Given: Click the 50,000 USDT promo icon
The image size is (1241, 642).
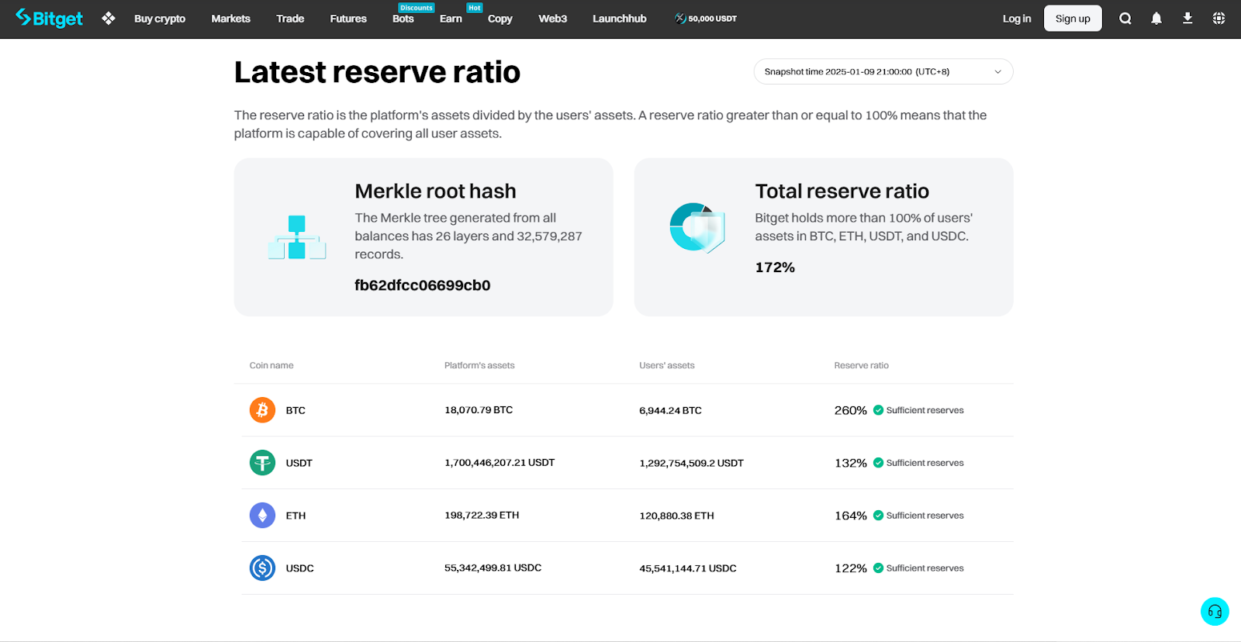Looking at the screenshot, I should coord(680,19).
